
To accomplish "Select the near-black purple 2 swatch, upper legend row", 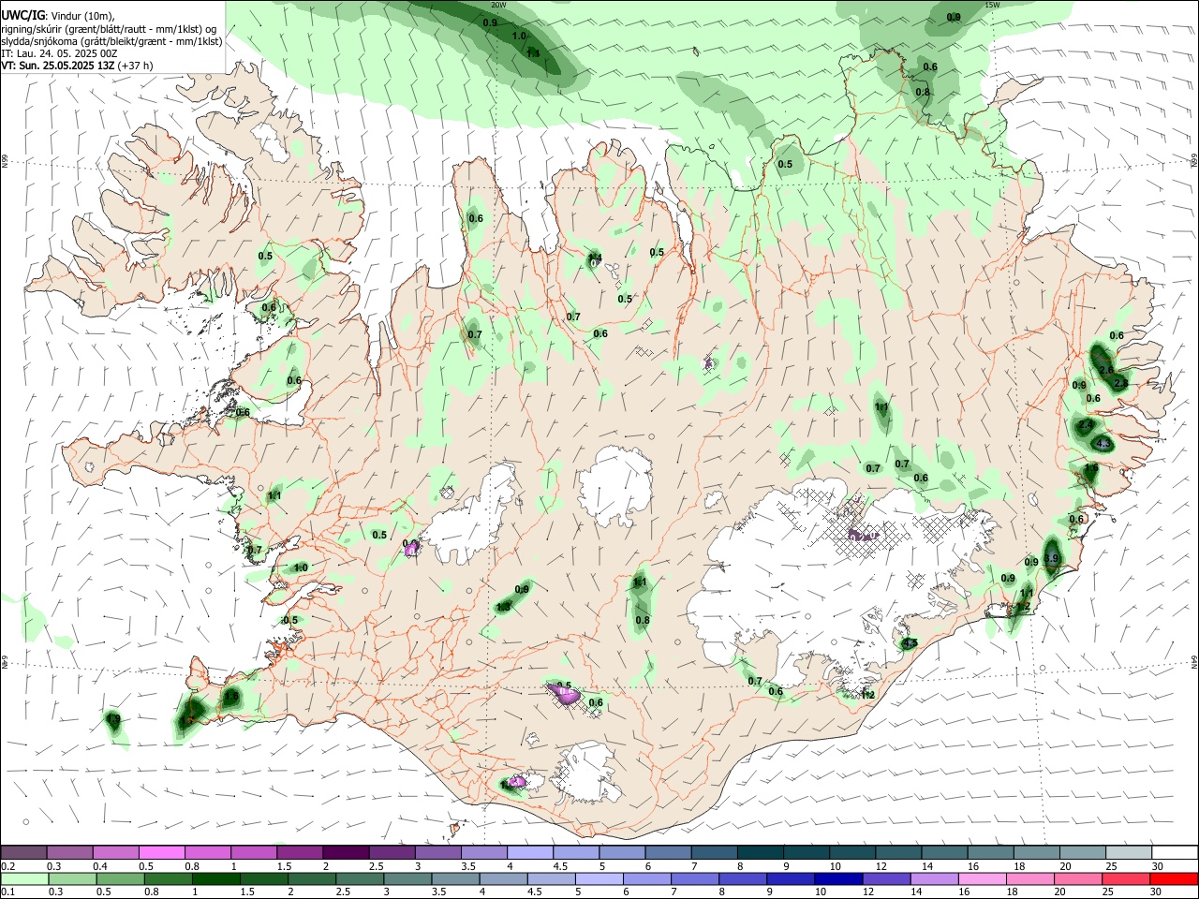I will tap(346, 852).
